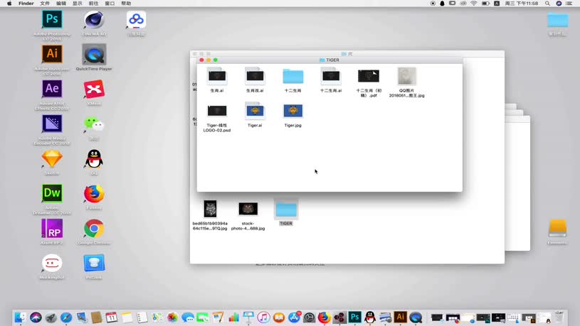Viewport: 580px width, 326px height.
Task: Click the date and time in menu bar
Action: point(522,4)
